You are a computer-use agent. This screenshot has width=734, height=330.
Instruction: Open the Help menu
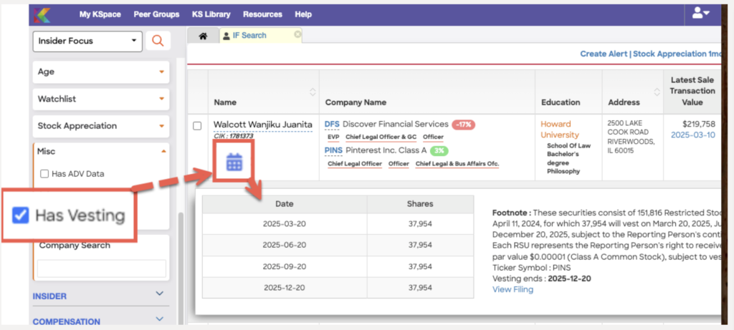(x=303, y=14)
